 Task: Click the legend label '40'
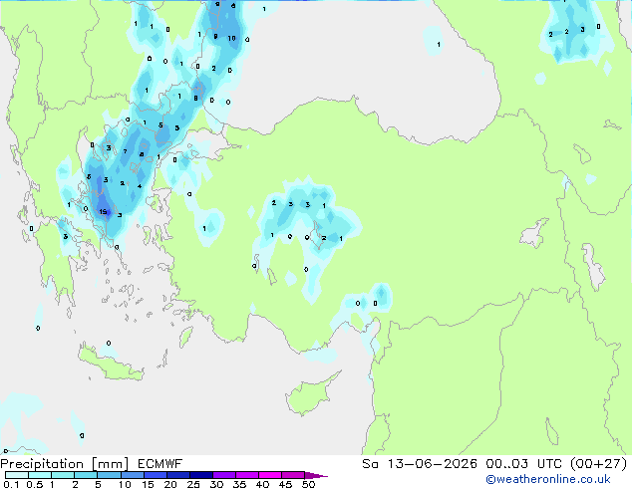tap(262, 484)
